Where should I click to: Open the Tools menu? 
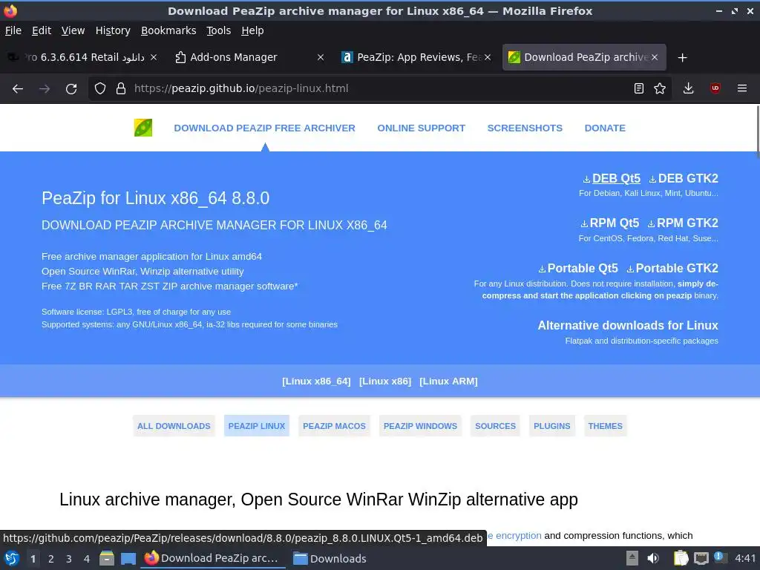[x=219, y=30]
